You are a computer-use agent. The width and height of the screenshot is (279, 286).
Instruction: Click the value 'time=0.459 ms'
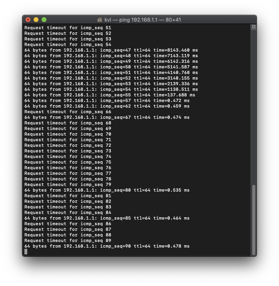tap(171, 106)
